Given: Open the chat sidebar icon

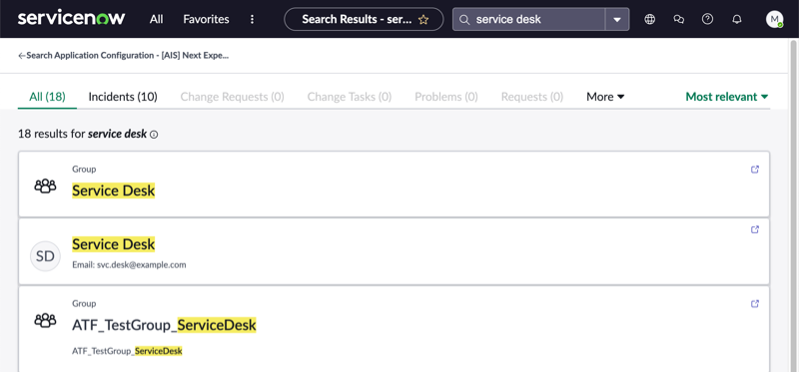Looking at the screenshot, I should coord(679,19).
